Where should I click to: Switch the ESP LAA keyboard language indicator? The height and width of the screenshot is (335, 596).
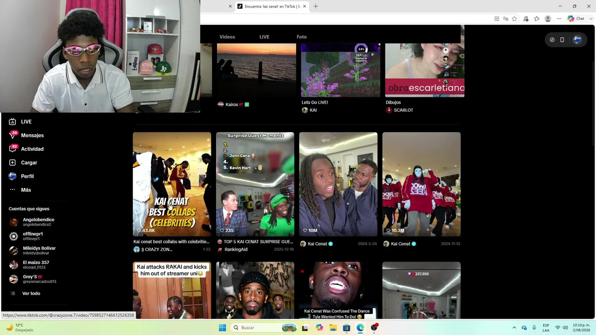click(x=546, y=328)
